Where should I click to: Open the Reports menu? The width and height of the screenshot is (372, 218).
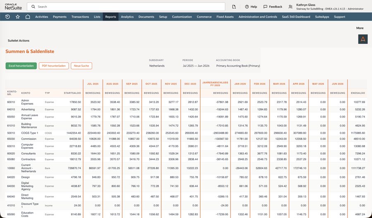pos(110,17)
